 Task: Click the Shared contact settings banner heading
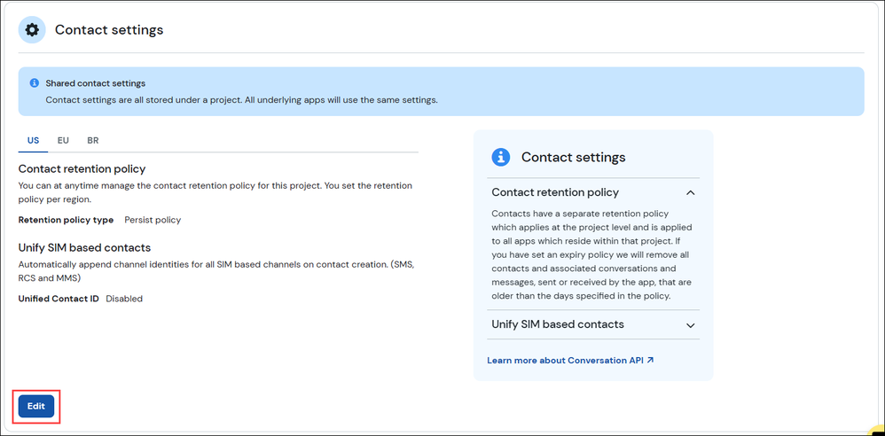(x=96, y=83)
